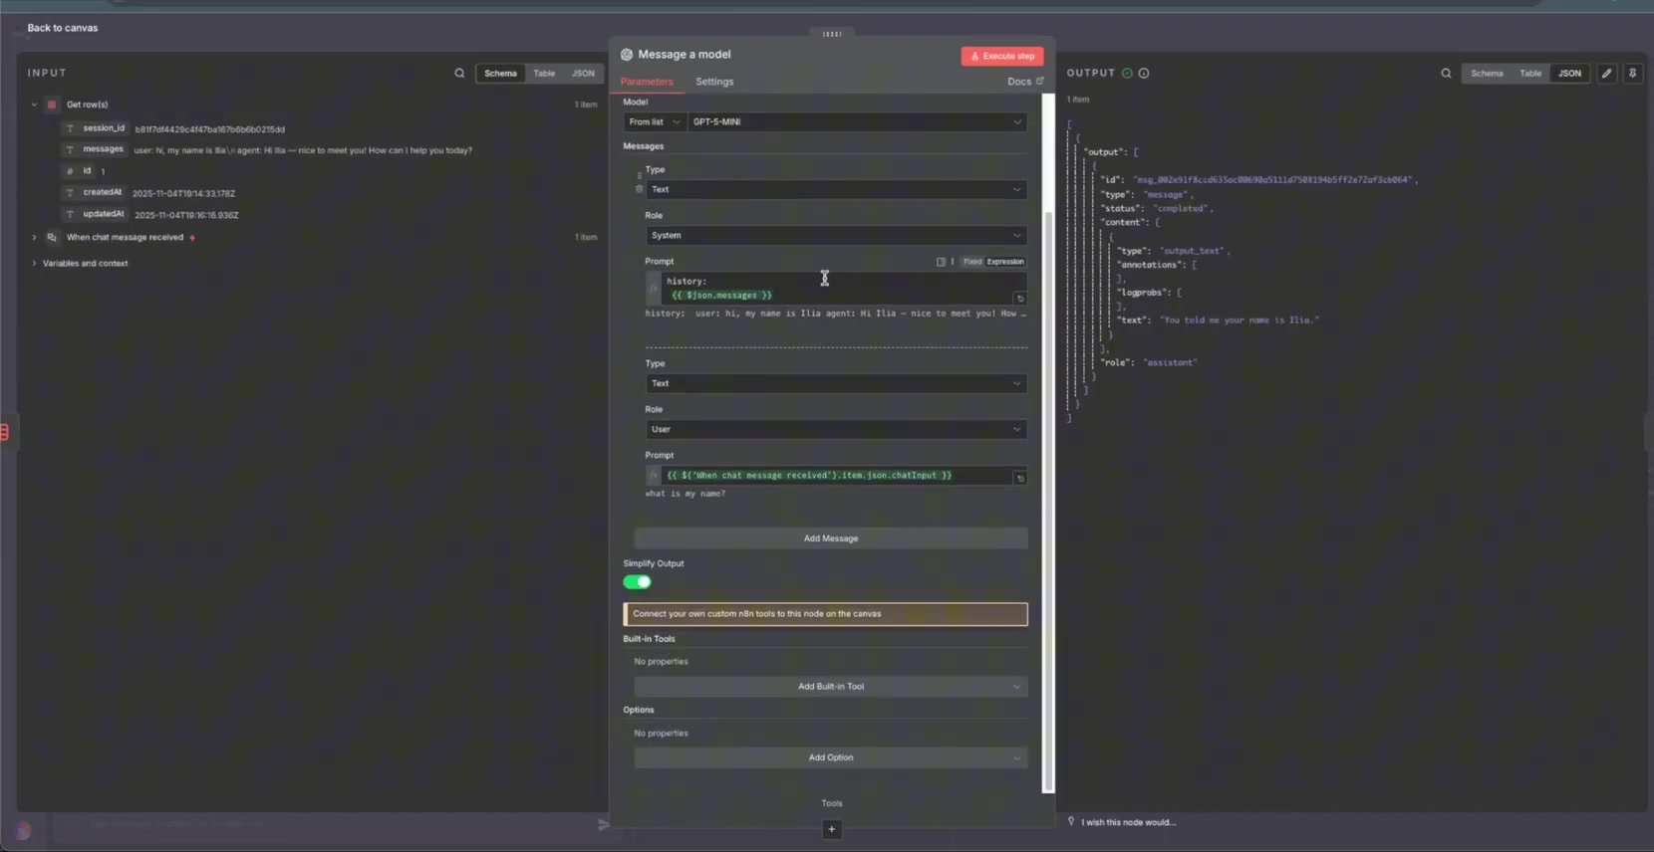Click the text type icon beside session_id
Screen dimensions: 1654x852
pyautogui.click(x=70, y=128)
